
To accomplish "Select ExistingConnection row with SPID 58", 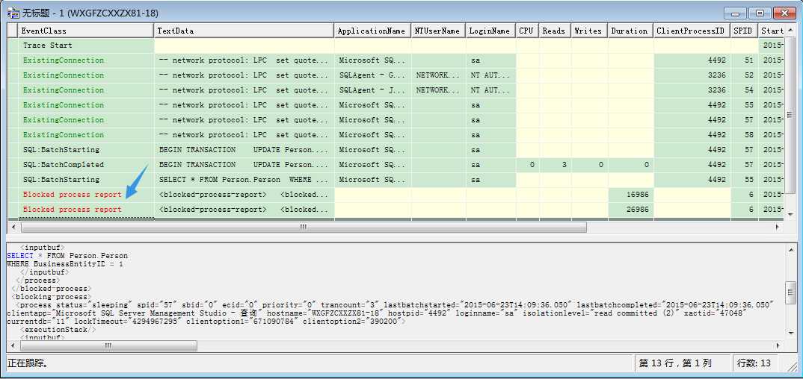I will pyautogui.click(x=396, y=135).
